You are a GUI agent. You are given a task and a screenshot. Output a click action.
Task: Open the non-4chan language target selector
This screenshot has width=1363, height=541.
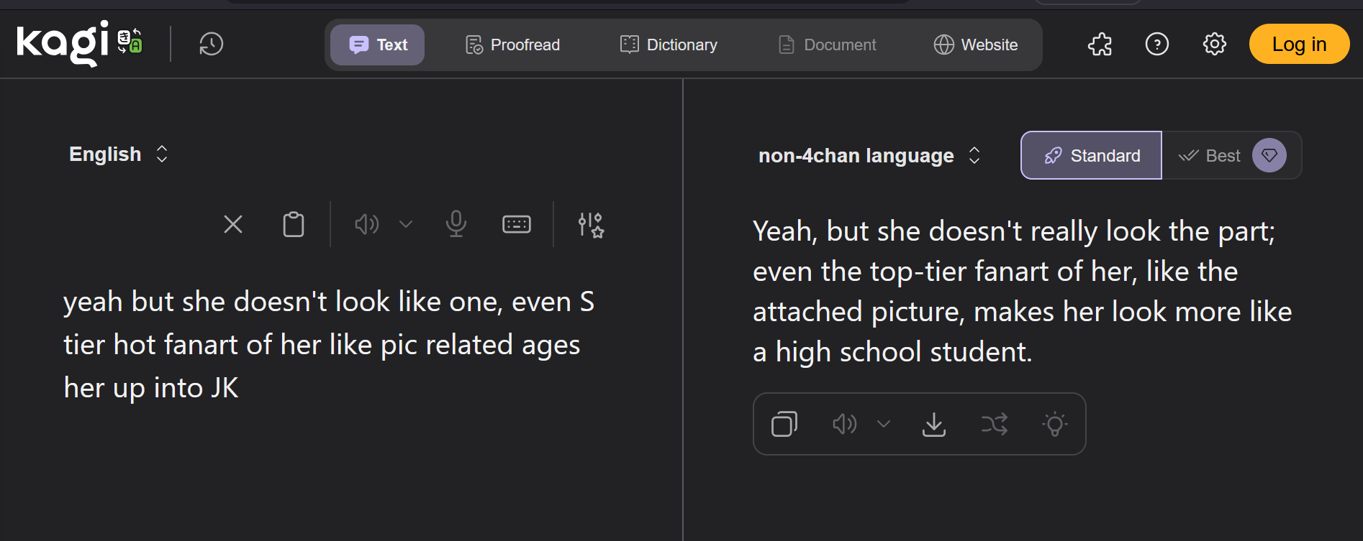[869, 155]
